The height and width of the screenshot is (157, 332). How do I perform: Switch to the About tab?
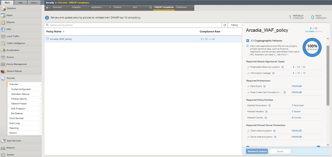pos(34,3)
